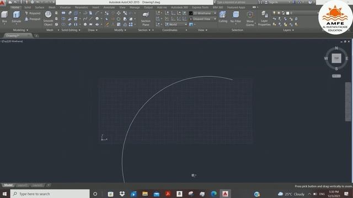The width and height of the screenshot is (353, 198).
Task: Open File Explorer from the taskbar
Action: pyautogui.click(x=145, y=194)
